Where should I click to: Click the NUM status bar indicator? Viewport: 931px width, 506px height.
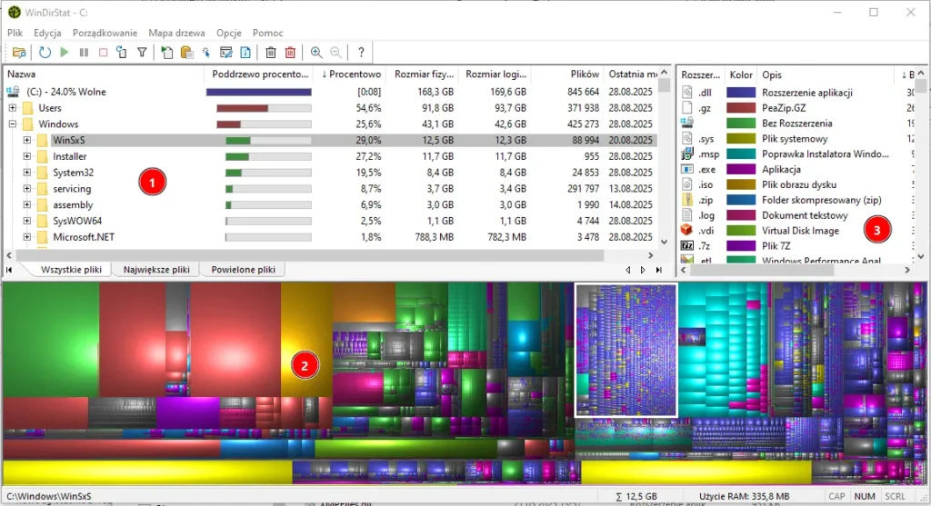point(865,496)
